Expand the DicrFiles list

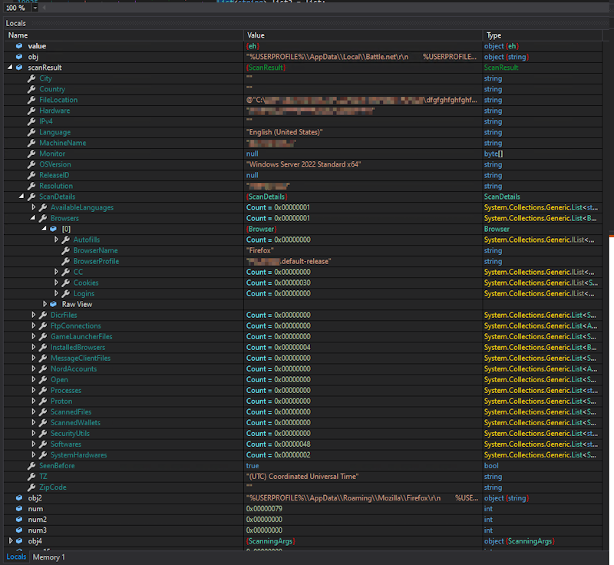pyautogui.click(x=33, y=315)
